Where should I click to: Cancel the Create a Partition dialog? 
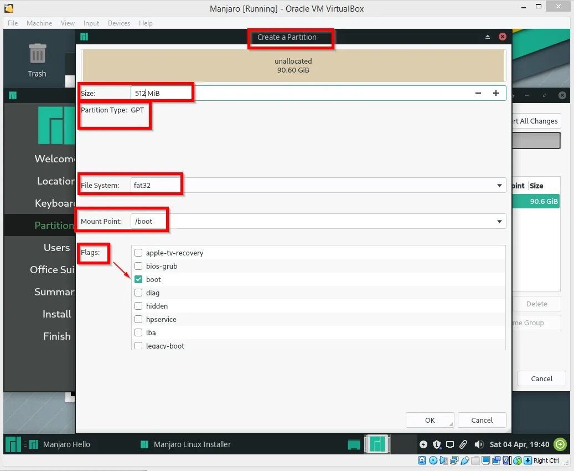coord(482,420)
